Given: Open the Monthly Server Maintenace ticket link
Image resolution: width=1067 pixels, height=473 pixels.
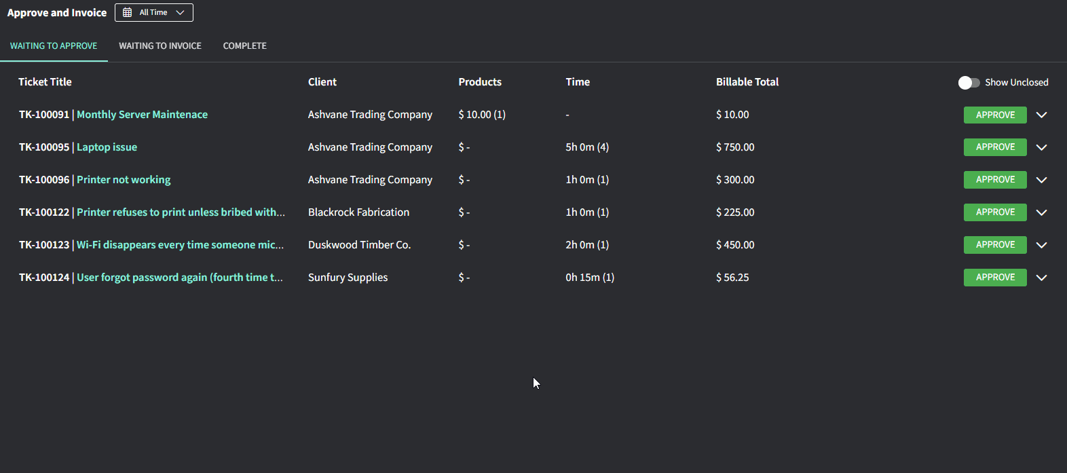Looking at the screenshot, I should 142,115.
